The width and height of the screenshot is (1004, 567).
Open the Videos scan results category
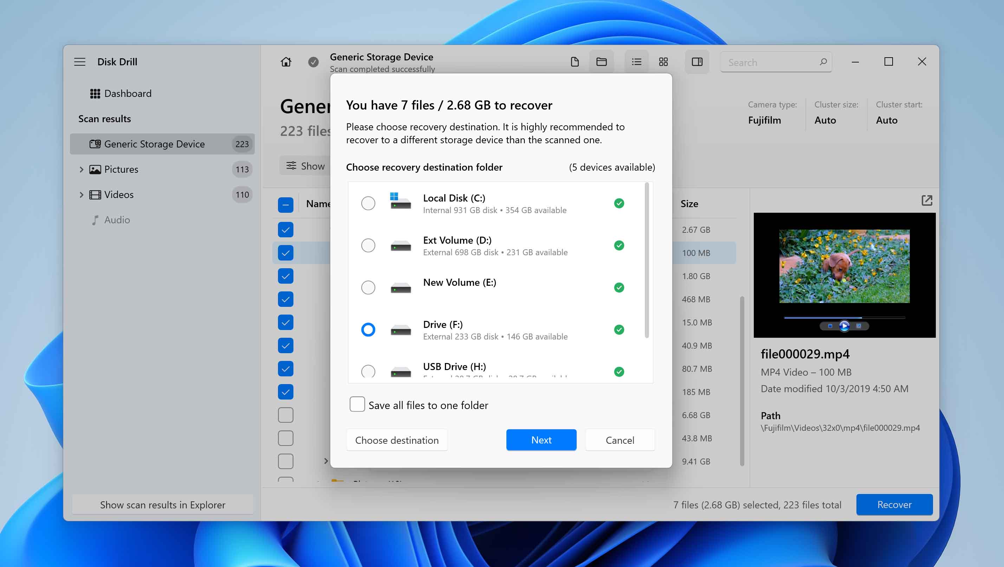point(162,195)
